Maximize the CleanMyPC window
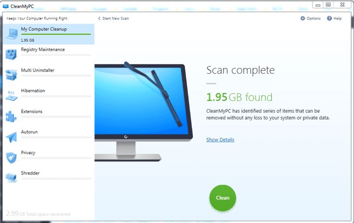354x223 pixels. coord(328,5)
